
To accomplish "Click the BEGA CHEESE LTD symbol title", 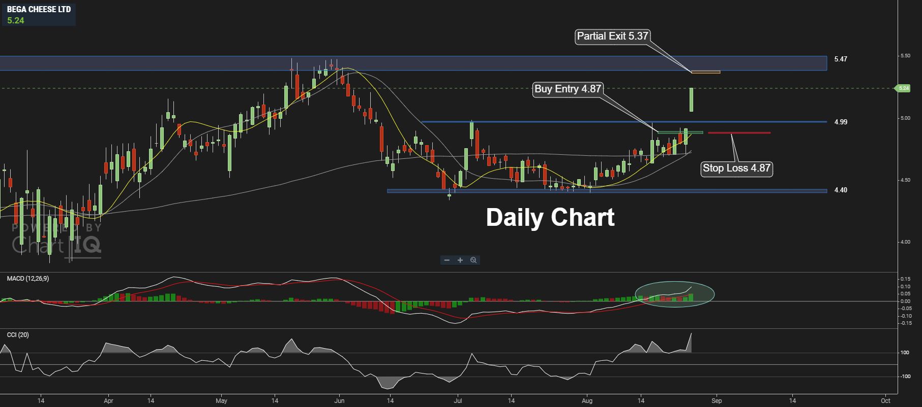I will (x=39, y=9).
